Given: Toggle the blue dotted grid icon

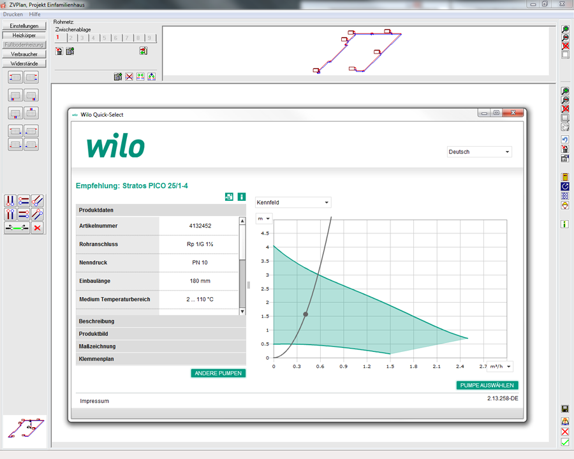Looking at the screenshot, I should pyautogui.click(x=565, y=196).
